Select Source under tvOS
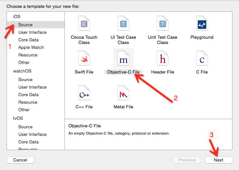The image size is (239, 170). pyautogui.click(x=25, y=127)
